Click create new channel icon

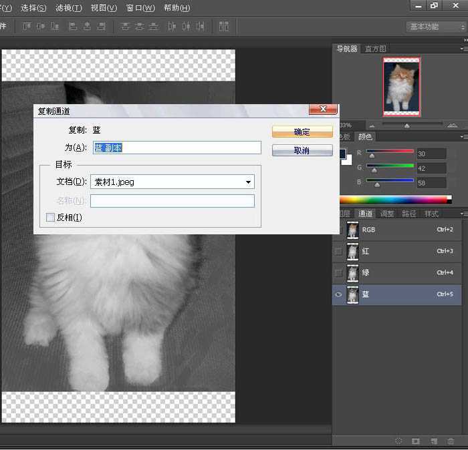[433, 441]
